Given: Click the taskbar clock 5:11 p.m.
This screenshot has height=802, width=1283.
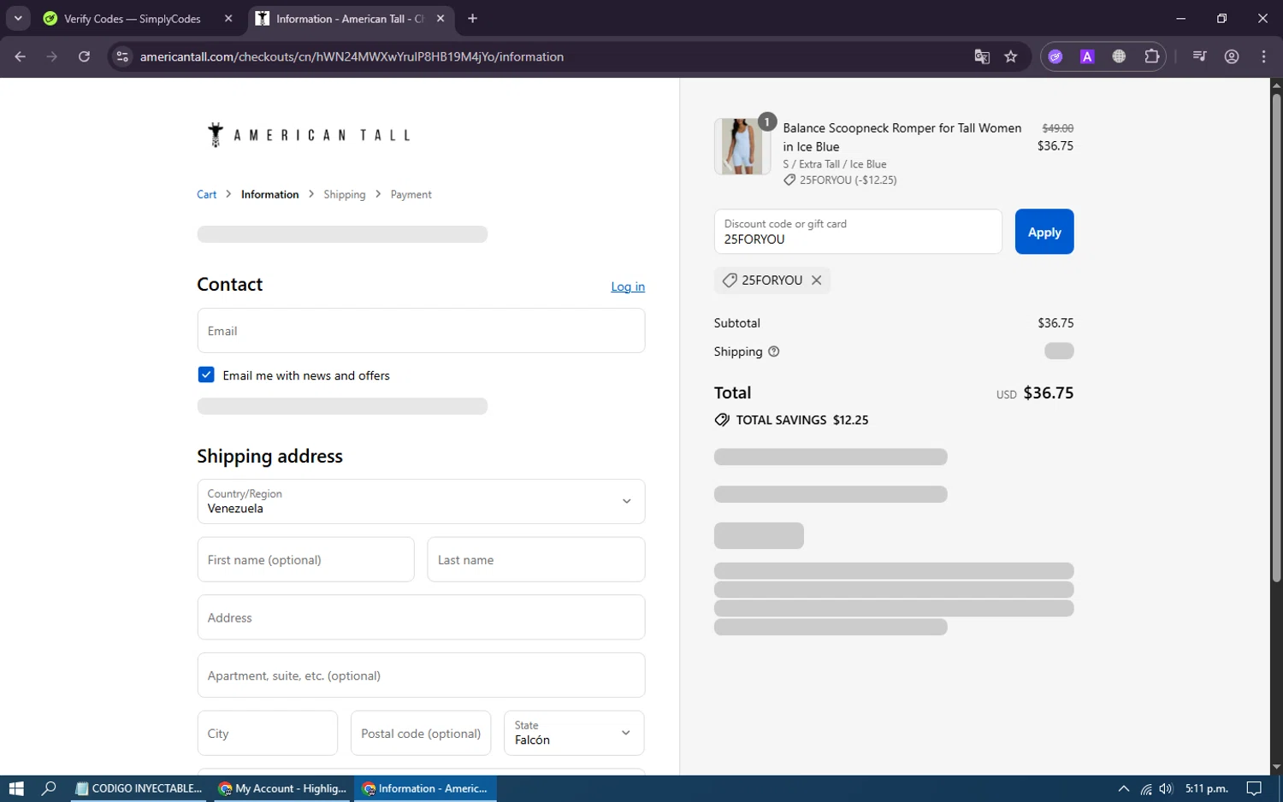Looking at the screenshot, I should [1206, 788].
